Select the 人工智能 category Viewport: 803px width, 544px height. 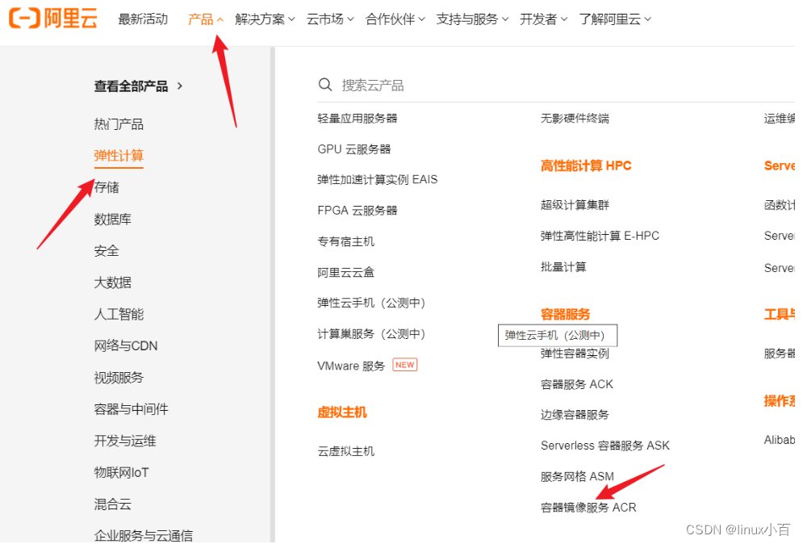click(119, 314)
